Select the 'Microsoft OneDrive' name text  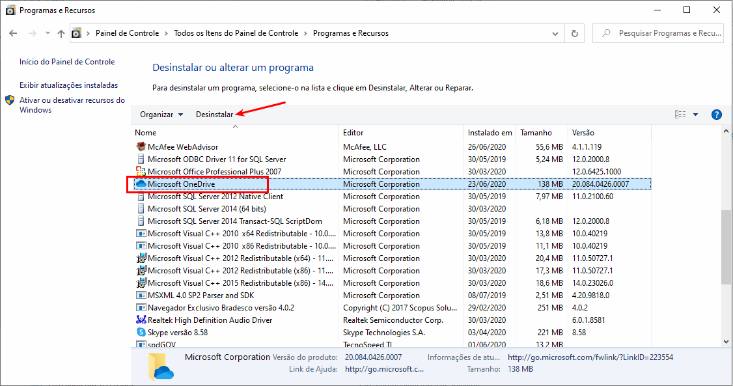click(182, 184)
